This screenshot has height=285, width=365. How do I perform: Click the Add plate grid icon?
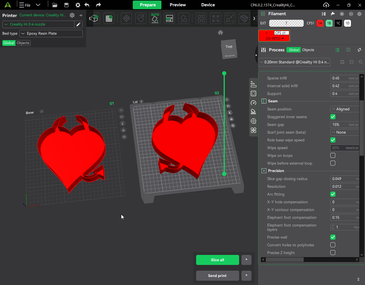coord(109,18)
